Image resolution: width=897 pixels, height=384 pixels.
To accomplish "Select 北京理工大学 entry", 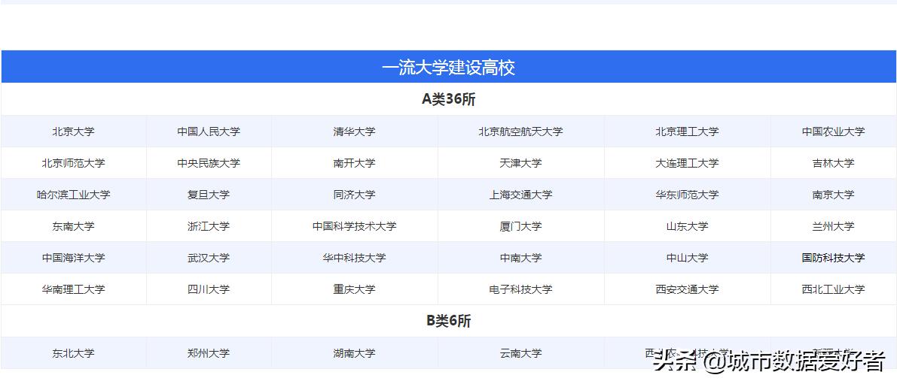I will click(687, 132).
